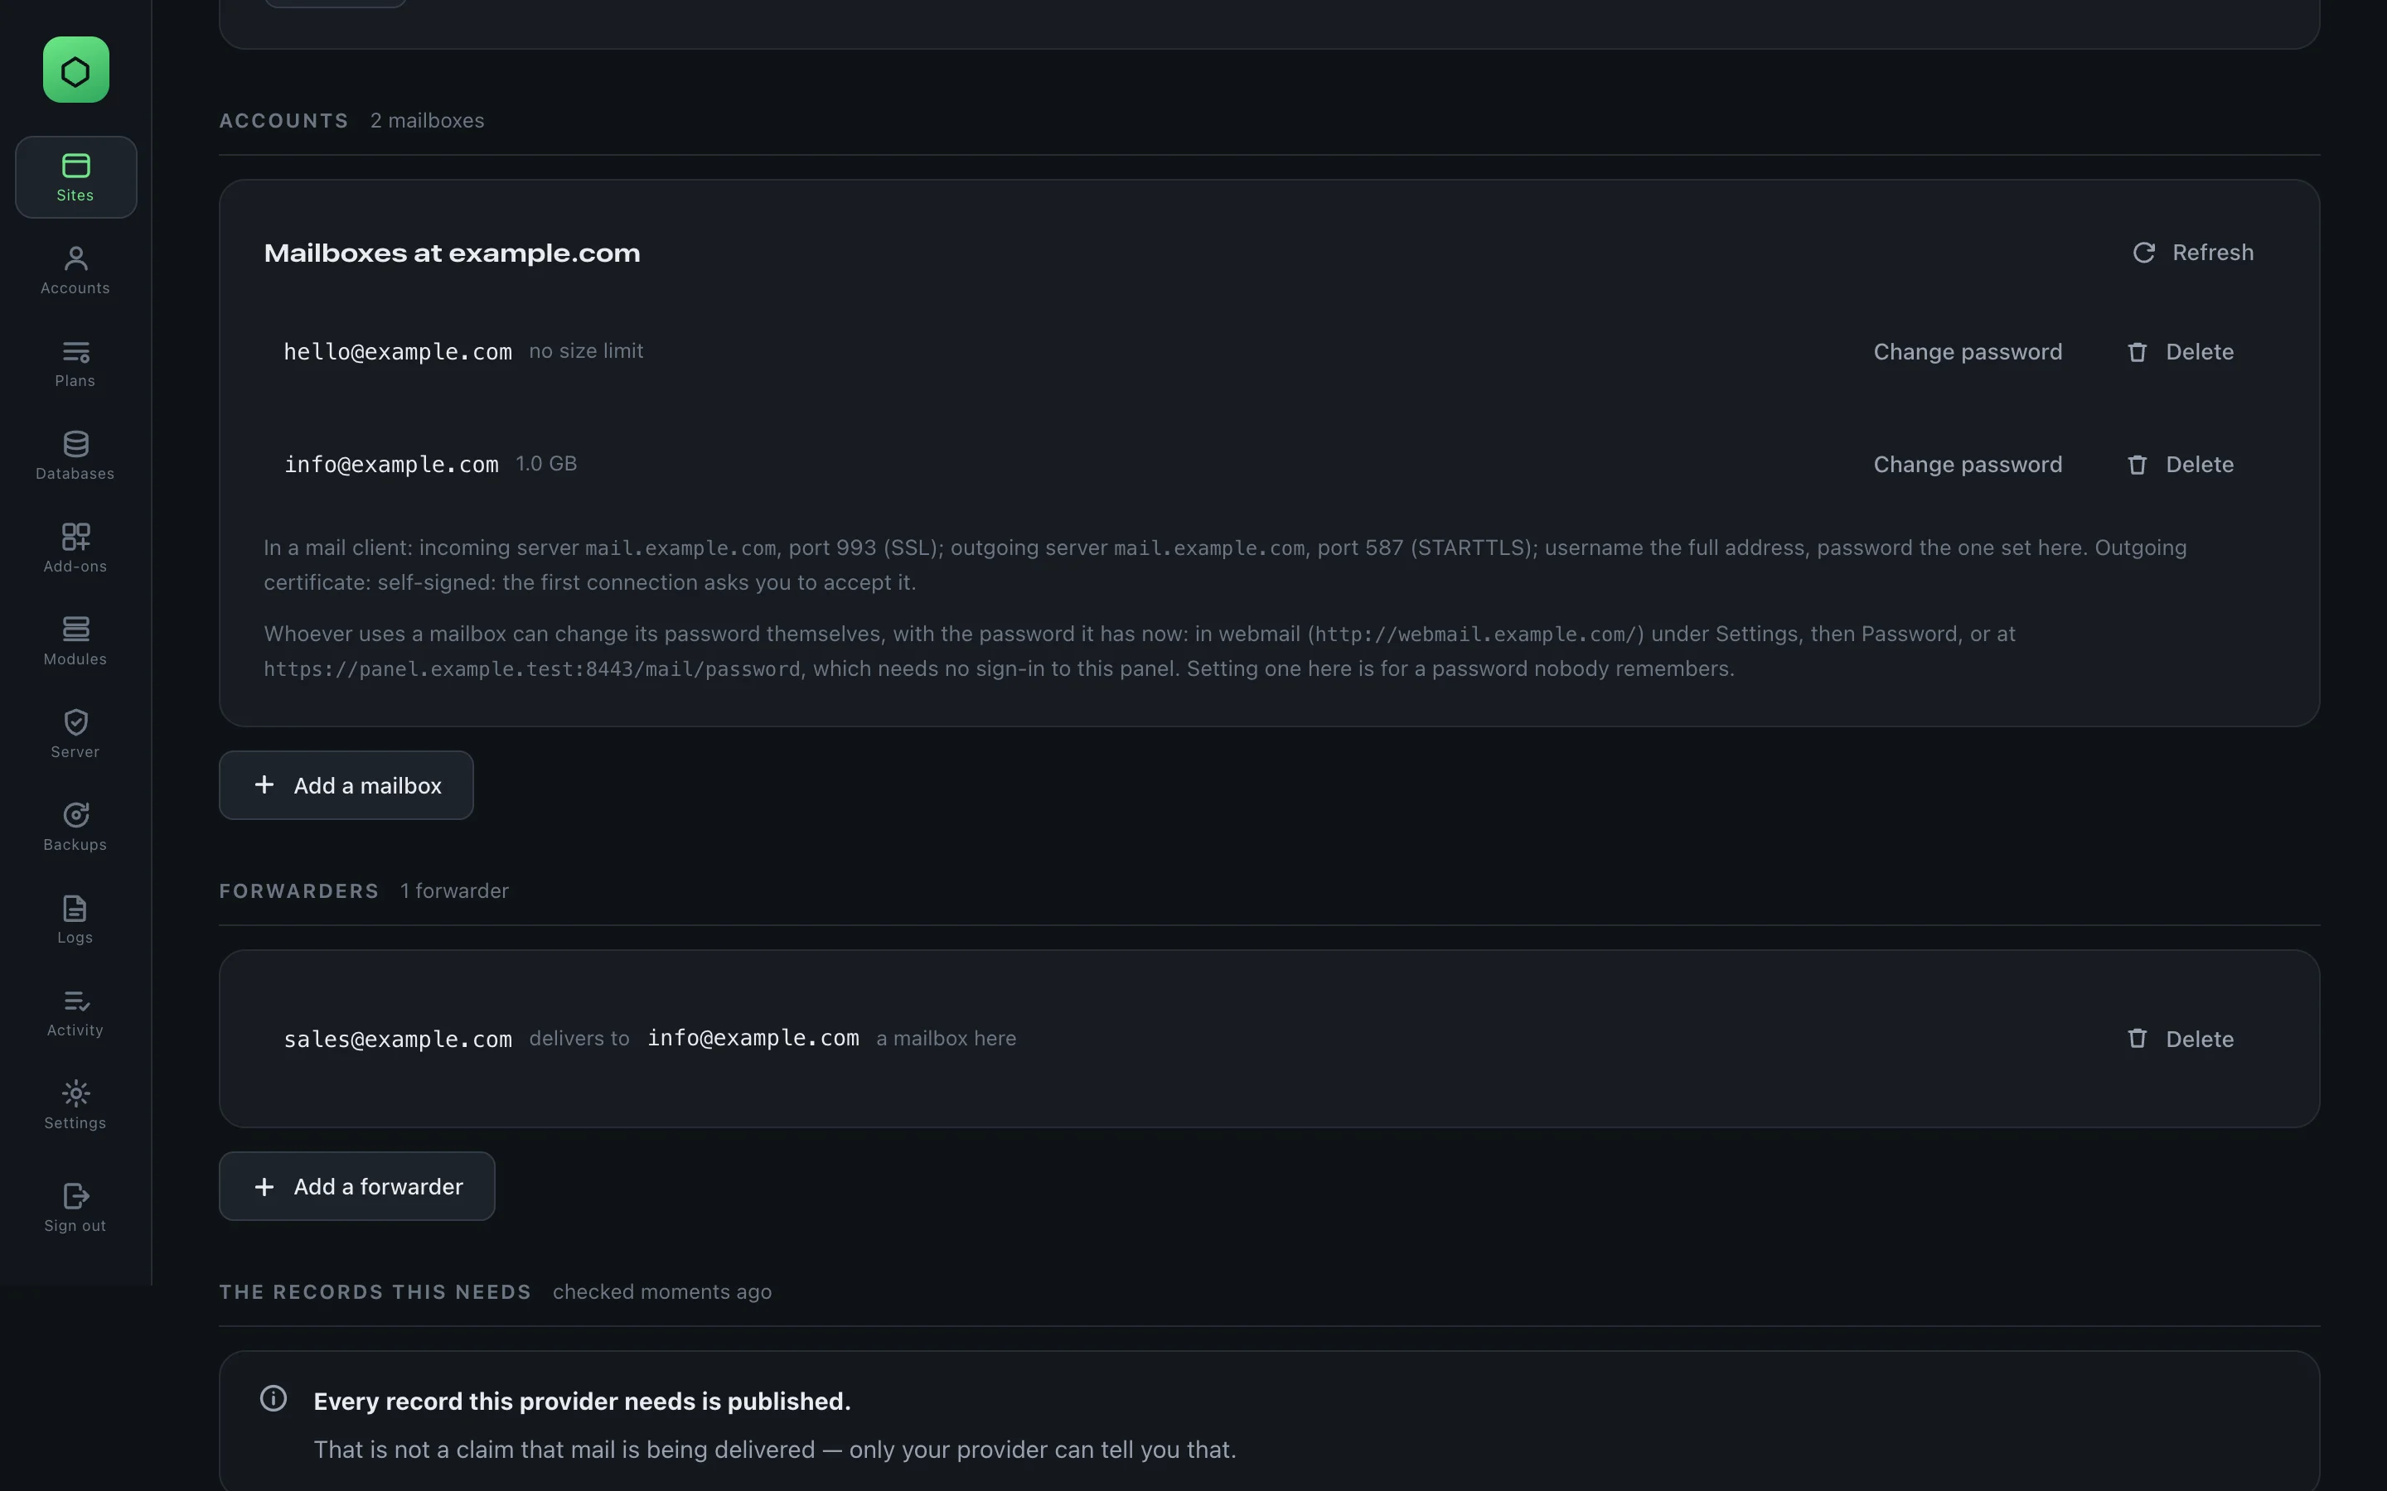Image resolution: width=2387 pixels, height=1491 pixels.
Task: Open Add-ons in the sidebar
Action: [76, 548]
